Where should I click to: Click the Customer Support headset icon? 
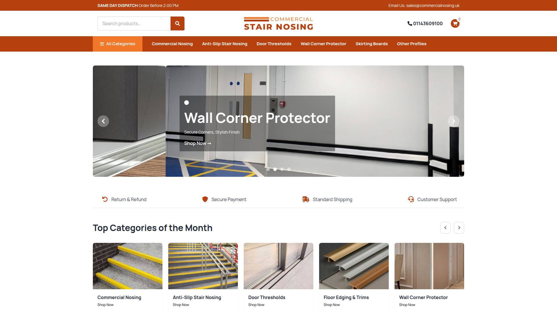pyautogui.click(x=411, y=199)
